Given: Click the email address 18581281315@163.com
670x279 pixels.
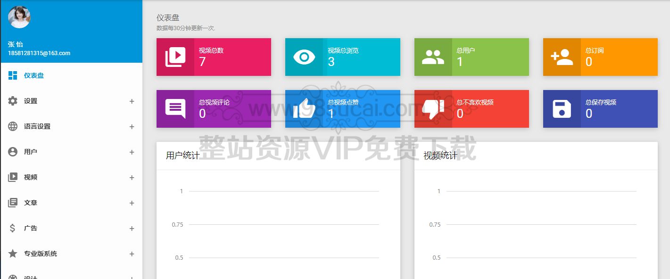Looking at the screenshot, I should coord(39,53).
